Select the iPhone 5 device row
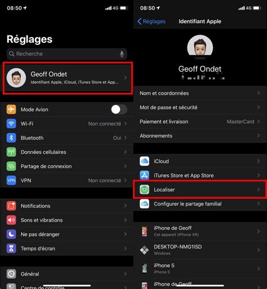This screenshot has width=267, height=289. [200, 269]
